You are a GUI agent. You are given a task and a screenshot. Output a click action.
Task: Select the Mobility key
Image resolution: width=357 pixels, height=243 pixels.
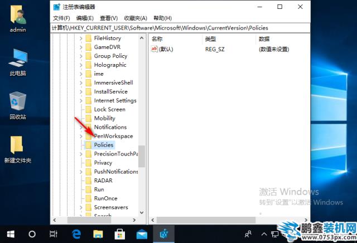point(105,118)
